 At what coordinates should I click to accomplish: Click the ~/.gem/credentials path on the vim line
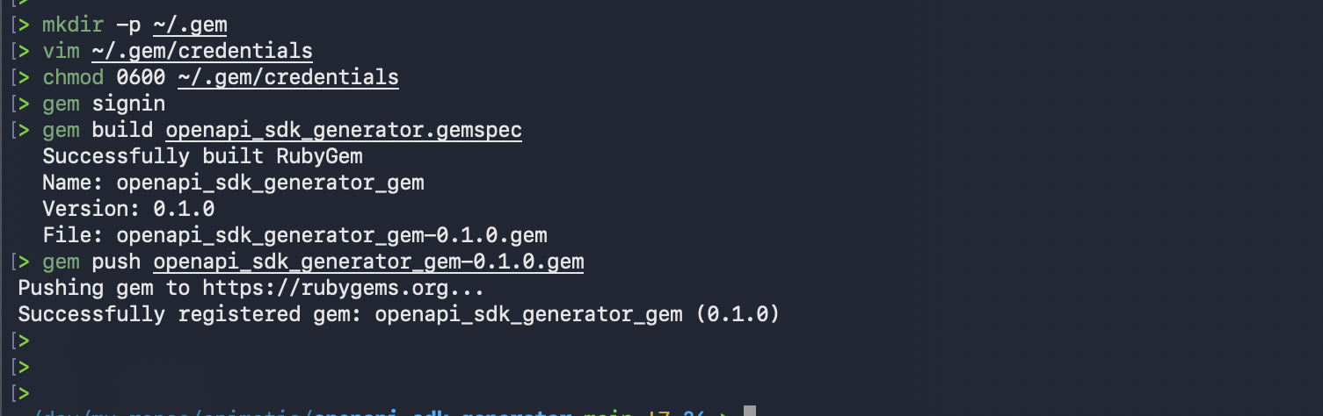pos(201,51)
